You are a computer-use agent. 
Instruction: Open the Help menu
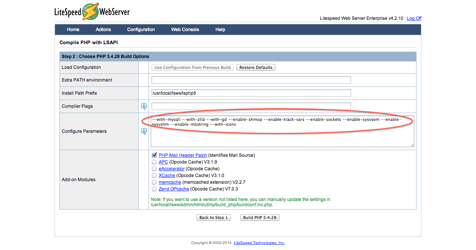click(220, 30)
